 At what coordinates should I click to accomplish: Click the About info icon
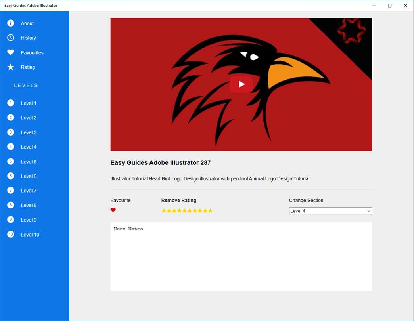coord(11,23)
